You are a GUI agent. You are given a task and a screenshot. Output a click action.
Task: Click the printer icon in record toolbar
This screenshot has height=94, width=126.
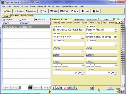tap(57, 88)
